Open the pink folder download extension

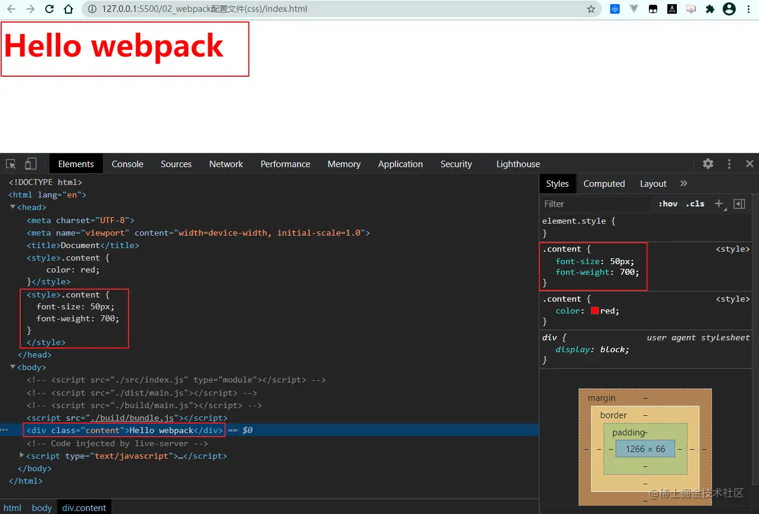pos(691,9)
